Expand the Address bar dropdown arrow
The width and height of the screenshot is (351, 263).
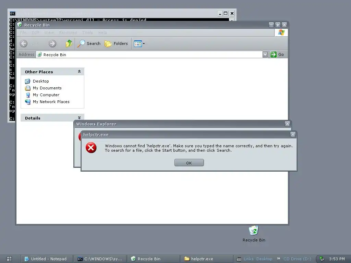pyautogui.click(x=265, y=54)
